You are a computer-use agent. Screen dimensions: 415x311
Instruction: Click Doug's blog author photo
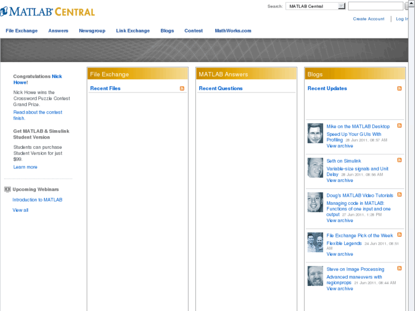tap(315, 202)
